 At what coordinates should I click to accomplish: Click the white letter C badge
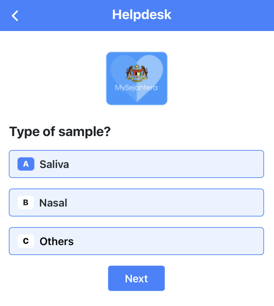coord(26,241)
